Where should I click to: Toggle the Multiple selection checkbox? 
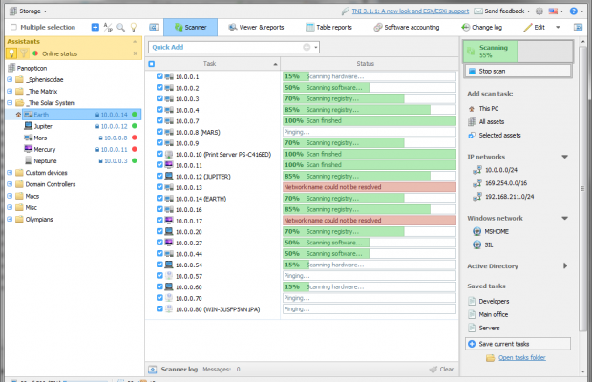13,28
